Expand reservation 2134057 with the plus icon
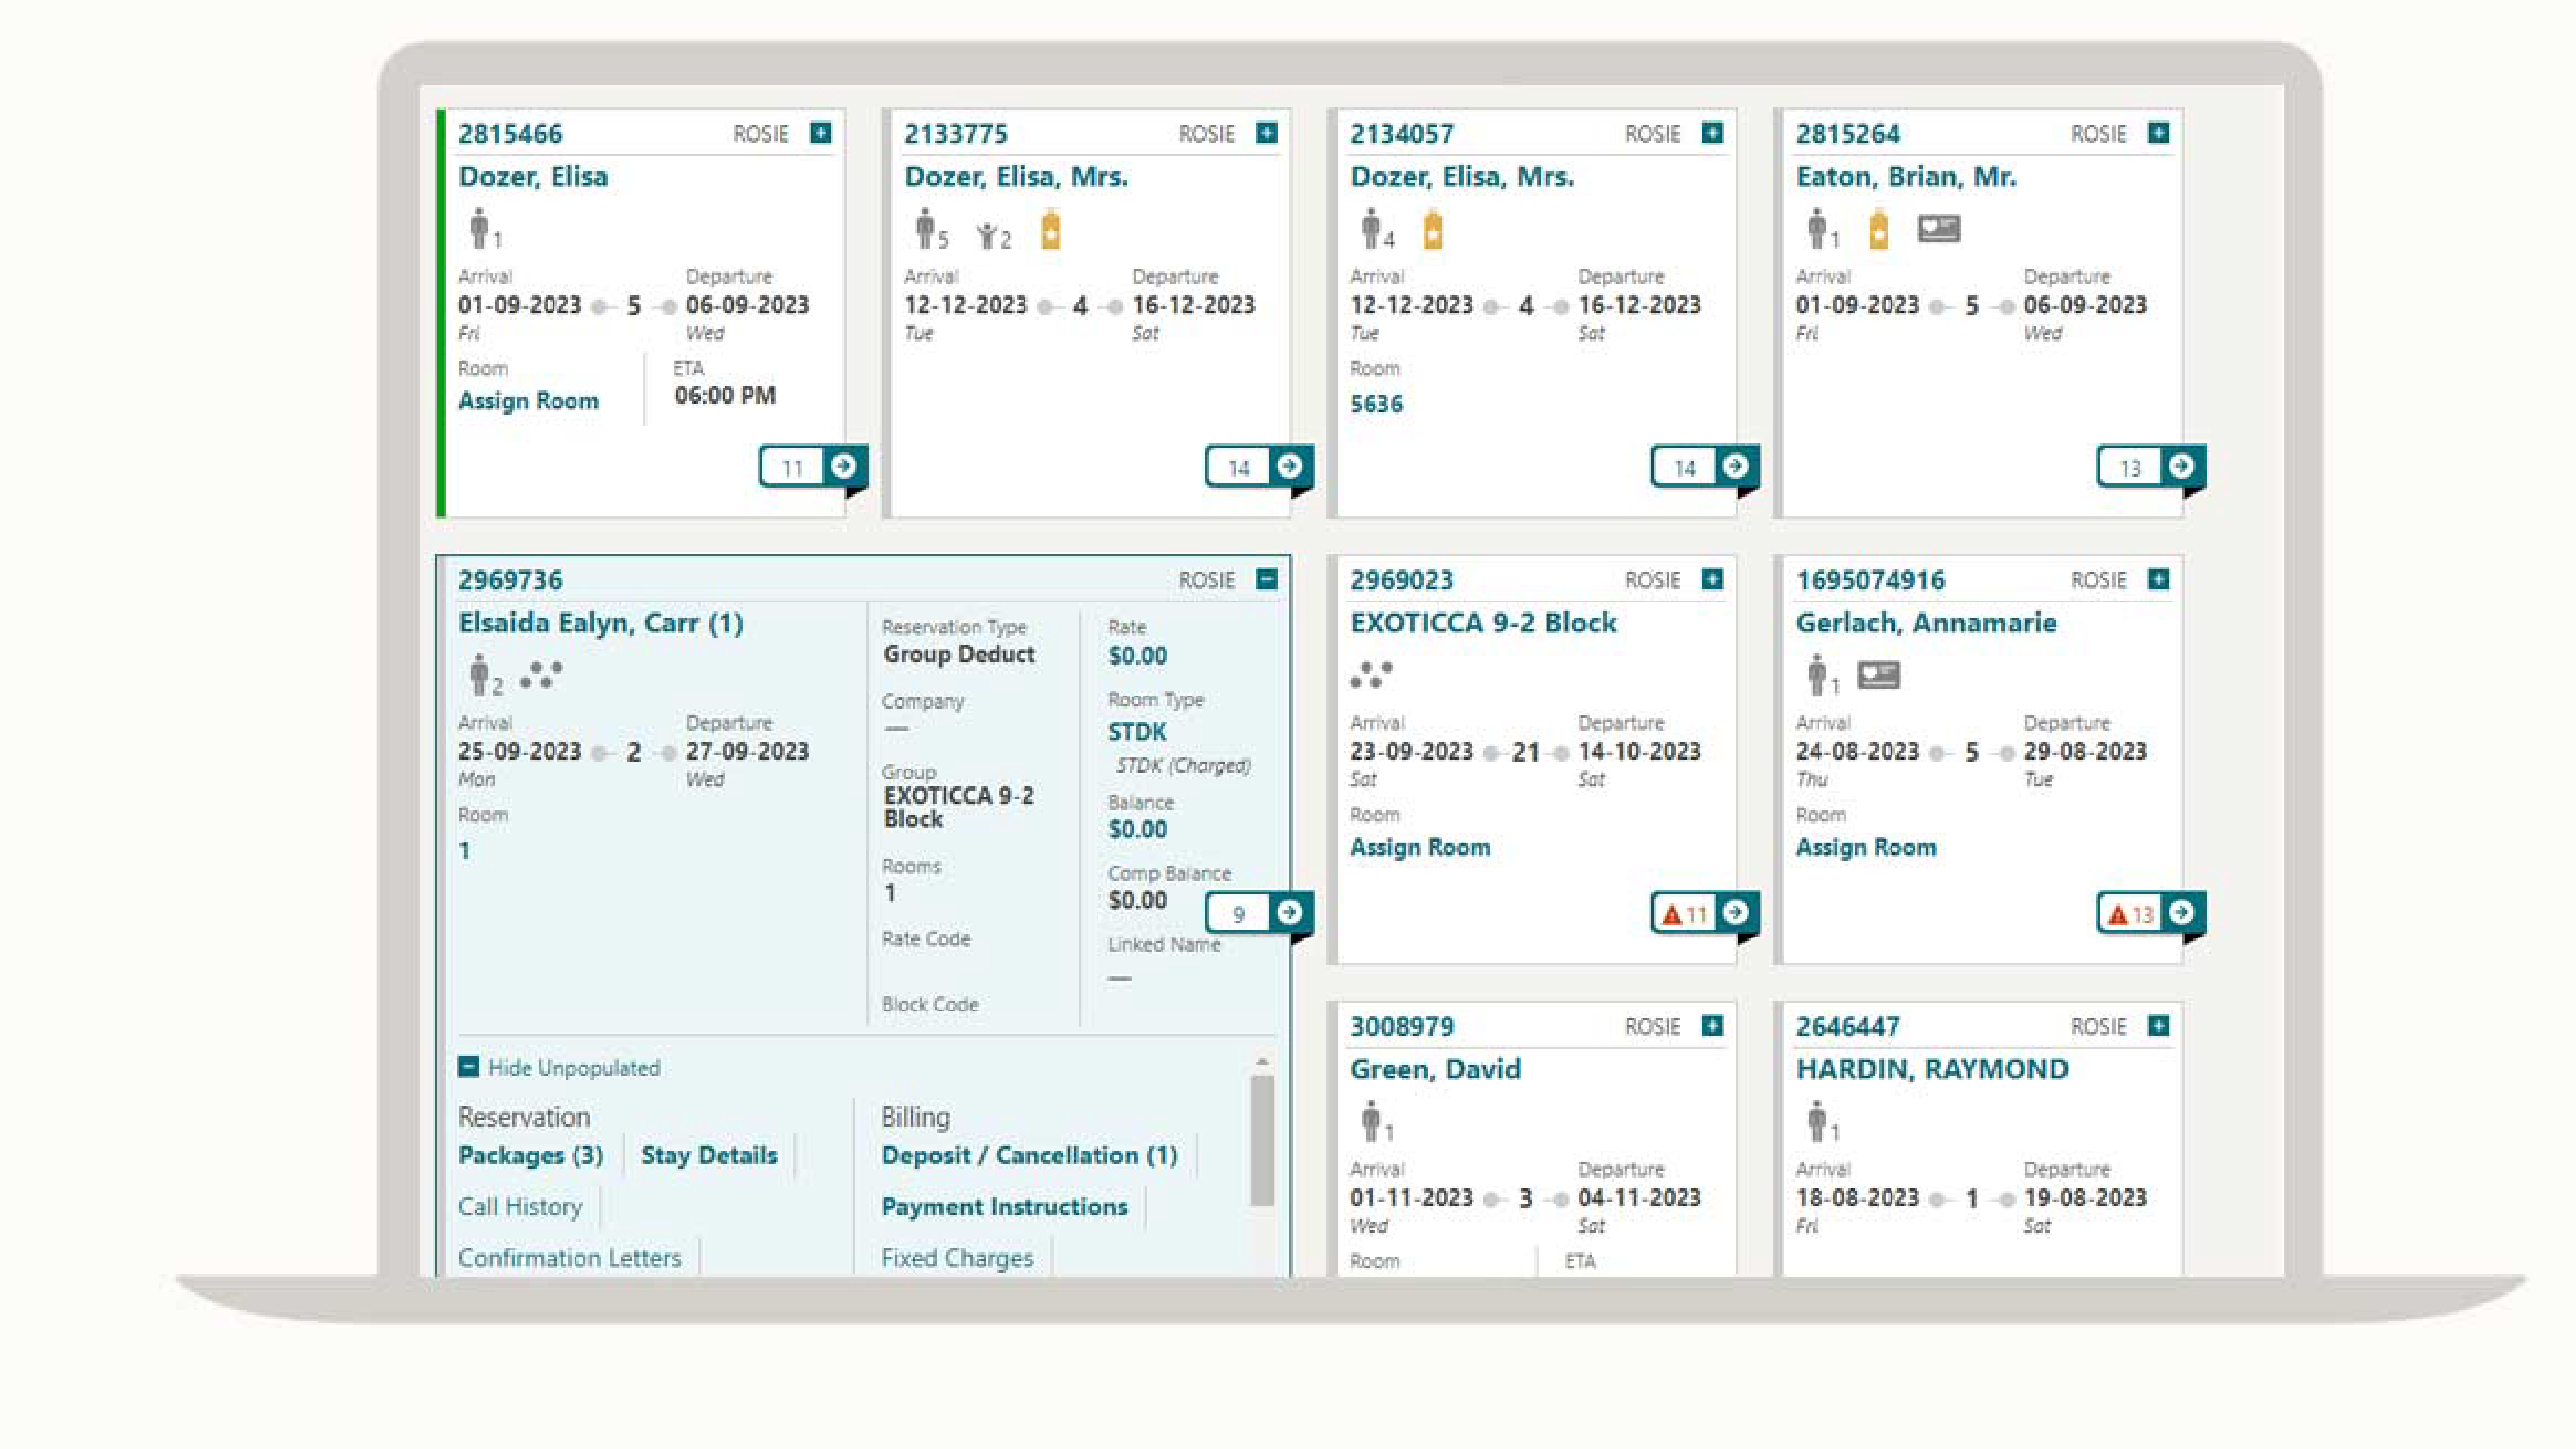 (x=1712, y=132)
